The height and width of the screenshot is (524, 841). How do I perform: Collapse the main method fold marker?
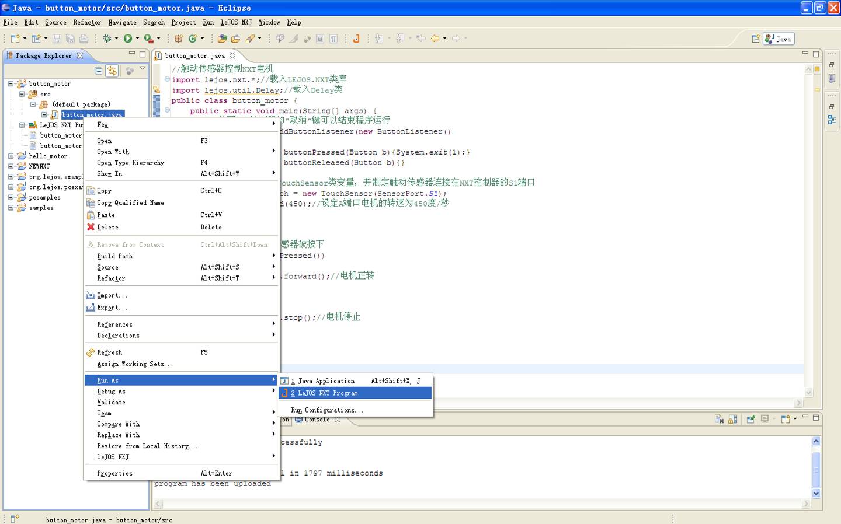(x=167, y=110)
